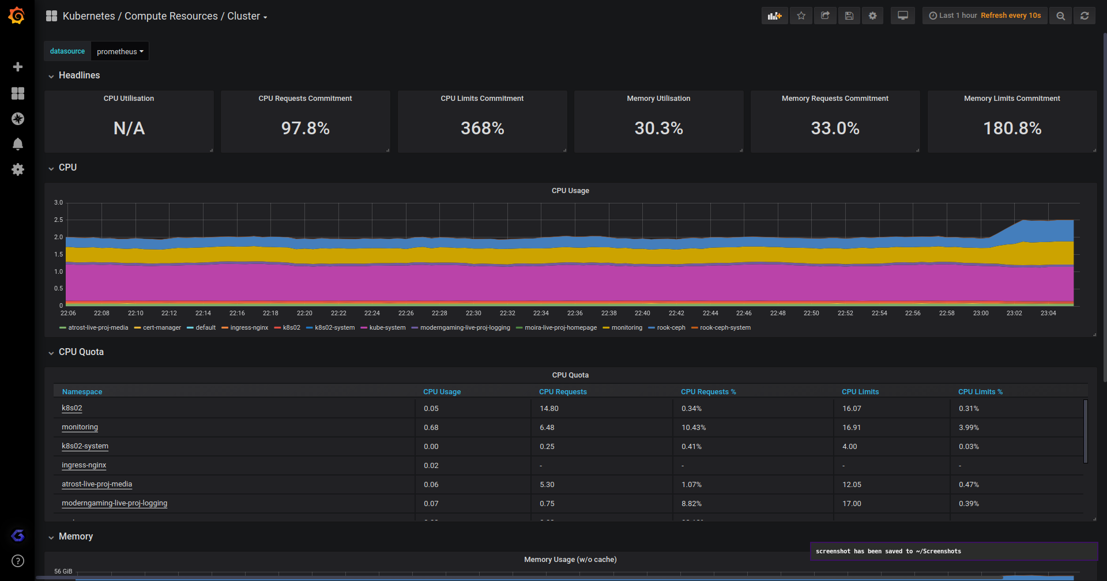Change the Refresh every 10s interval
This screenshot has height=581, width=1107.
click(x=1010, y=16)
